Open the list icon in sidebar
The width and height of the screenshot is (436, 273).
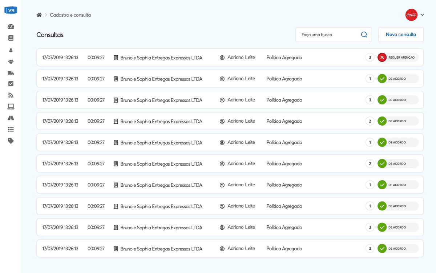tap(11, 129)
